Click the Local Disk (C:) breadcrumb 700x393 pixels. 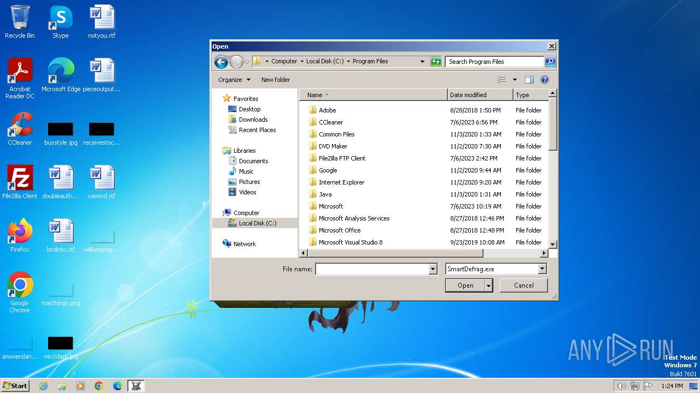(x=325, y=61)
